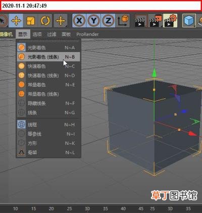The image size is (202, 213).
Task: Select 等参线 N~I isoparm style
Action: point(48,134)
